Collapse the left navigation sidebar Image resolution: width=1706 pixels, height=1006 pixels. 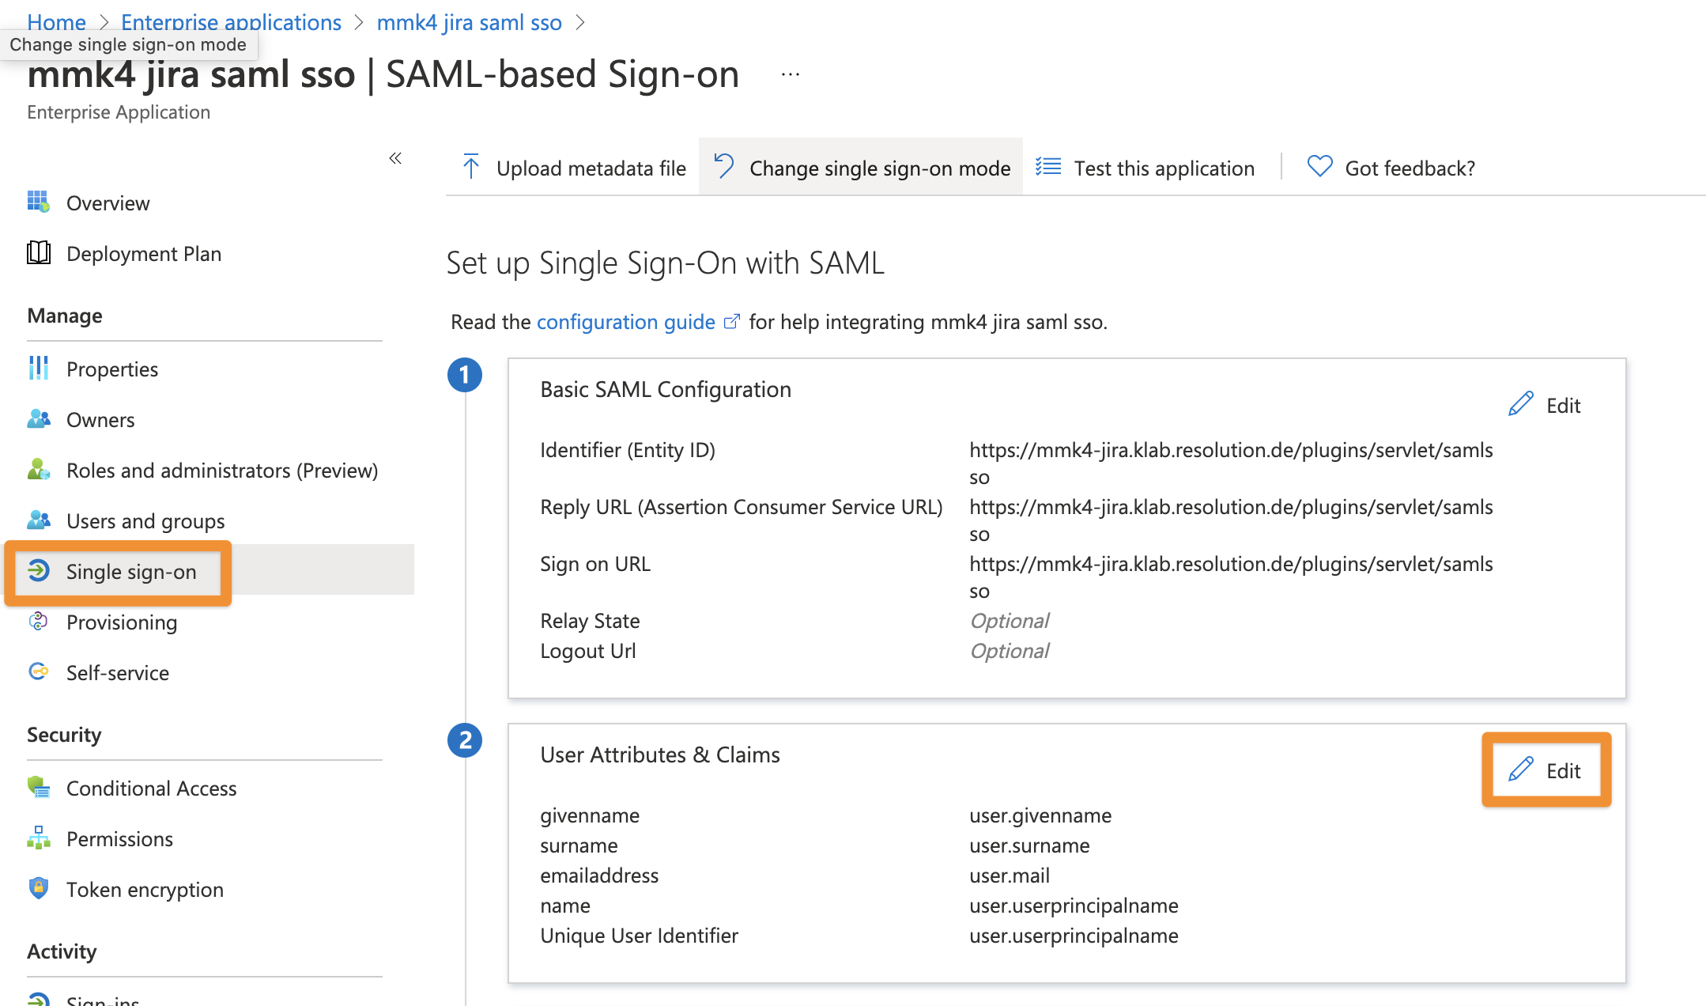click(396, 158)
